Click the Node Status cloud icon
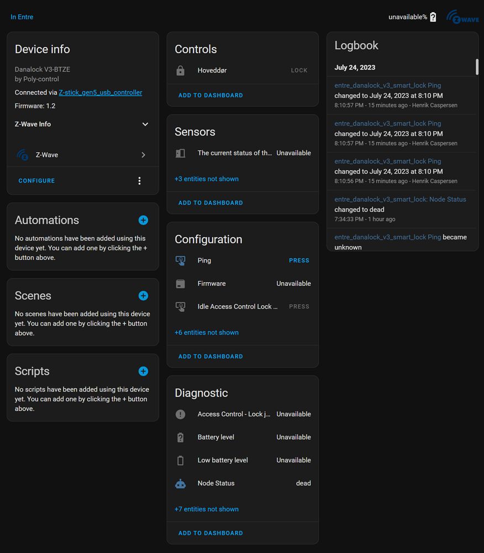484x553 pixels. pos(180,483)
